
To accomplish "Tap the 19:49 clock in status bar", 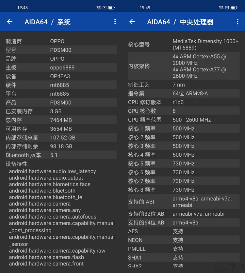I will (x=145, y=8).
